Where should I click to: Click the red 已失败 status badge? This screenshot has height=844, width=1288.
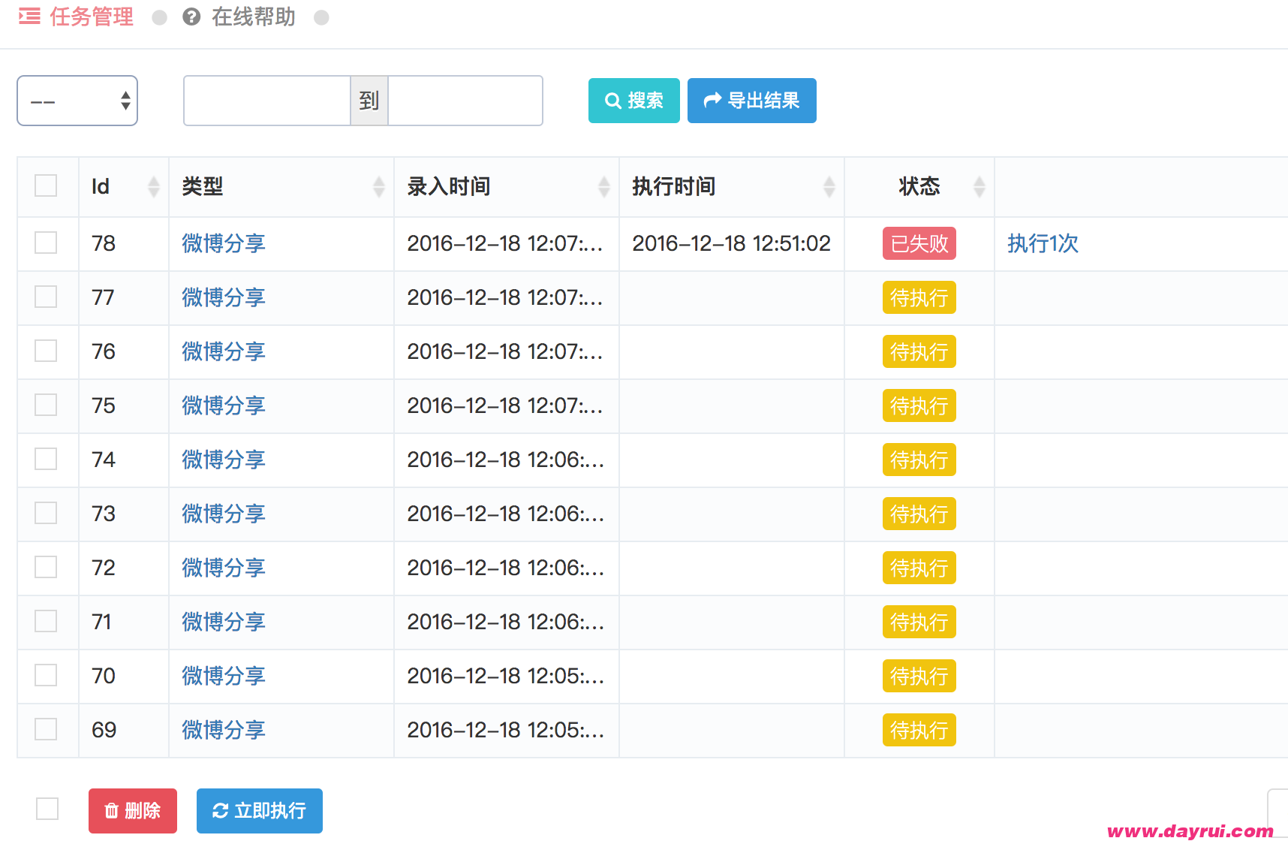click(x=919, y=243)
